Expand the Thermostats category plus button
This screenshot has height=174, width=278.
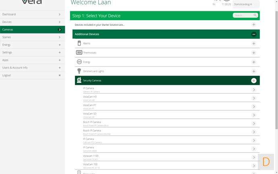tap(254, 53)
